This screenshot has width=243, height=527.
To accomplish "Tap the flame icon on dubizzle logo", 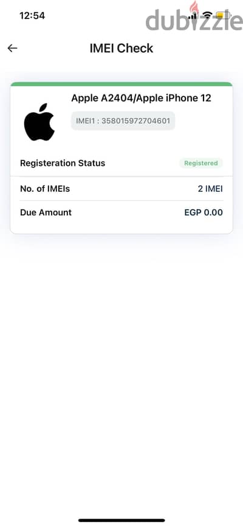I will coord(194,7).
